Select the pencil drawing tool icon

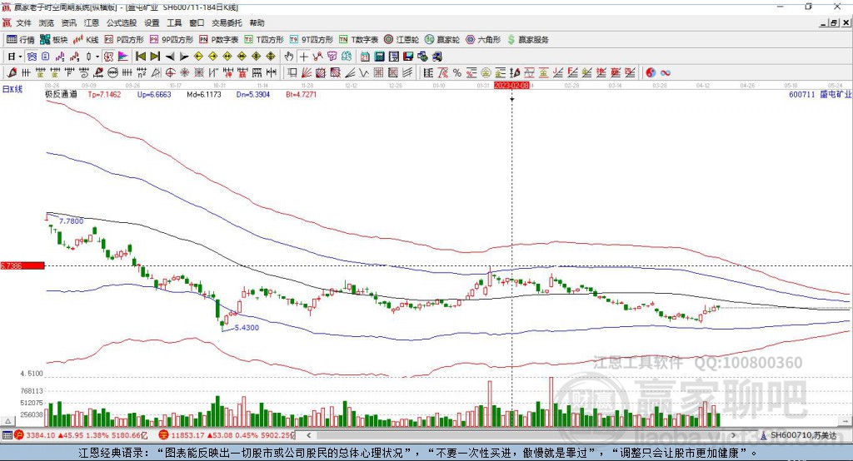coord(12,73)
